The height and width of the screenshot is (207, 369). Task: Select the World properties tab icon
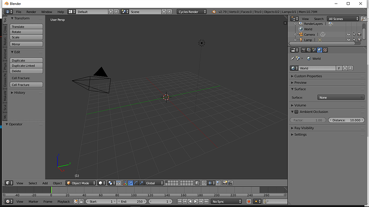click(320, 50)
